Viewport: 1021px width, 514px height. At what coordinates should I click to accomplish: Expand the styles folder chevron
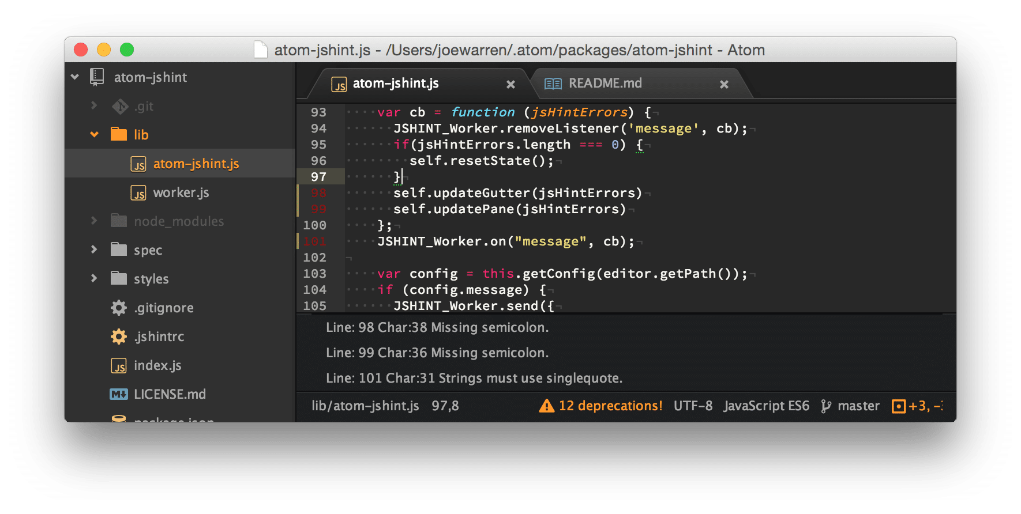click(94, 278)
